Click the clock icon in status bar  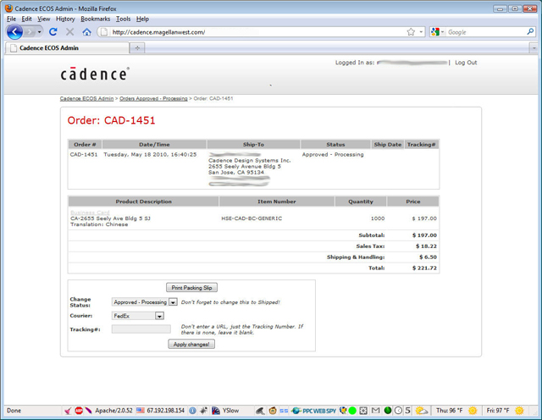[398, 411]
